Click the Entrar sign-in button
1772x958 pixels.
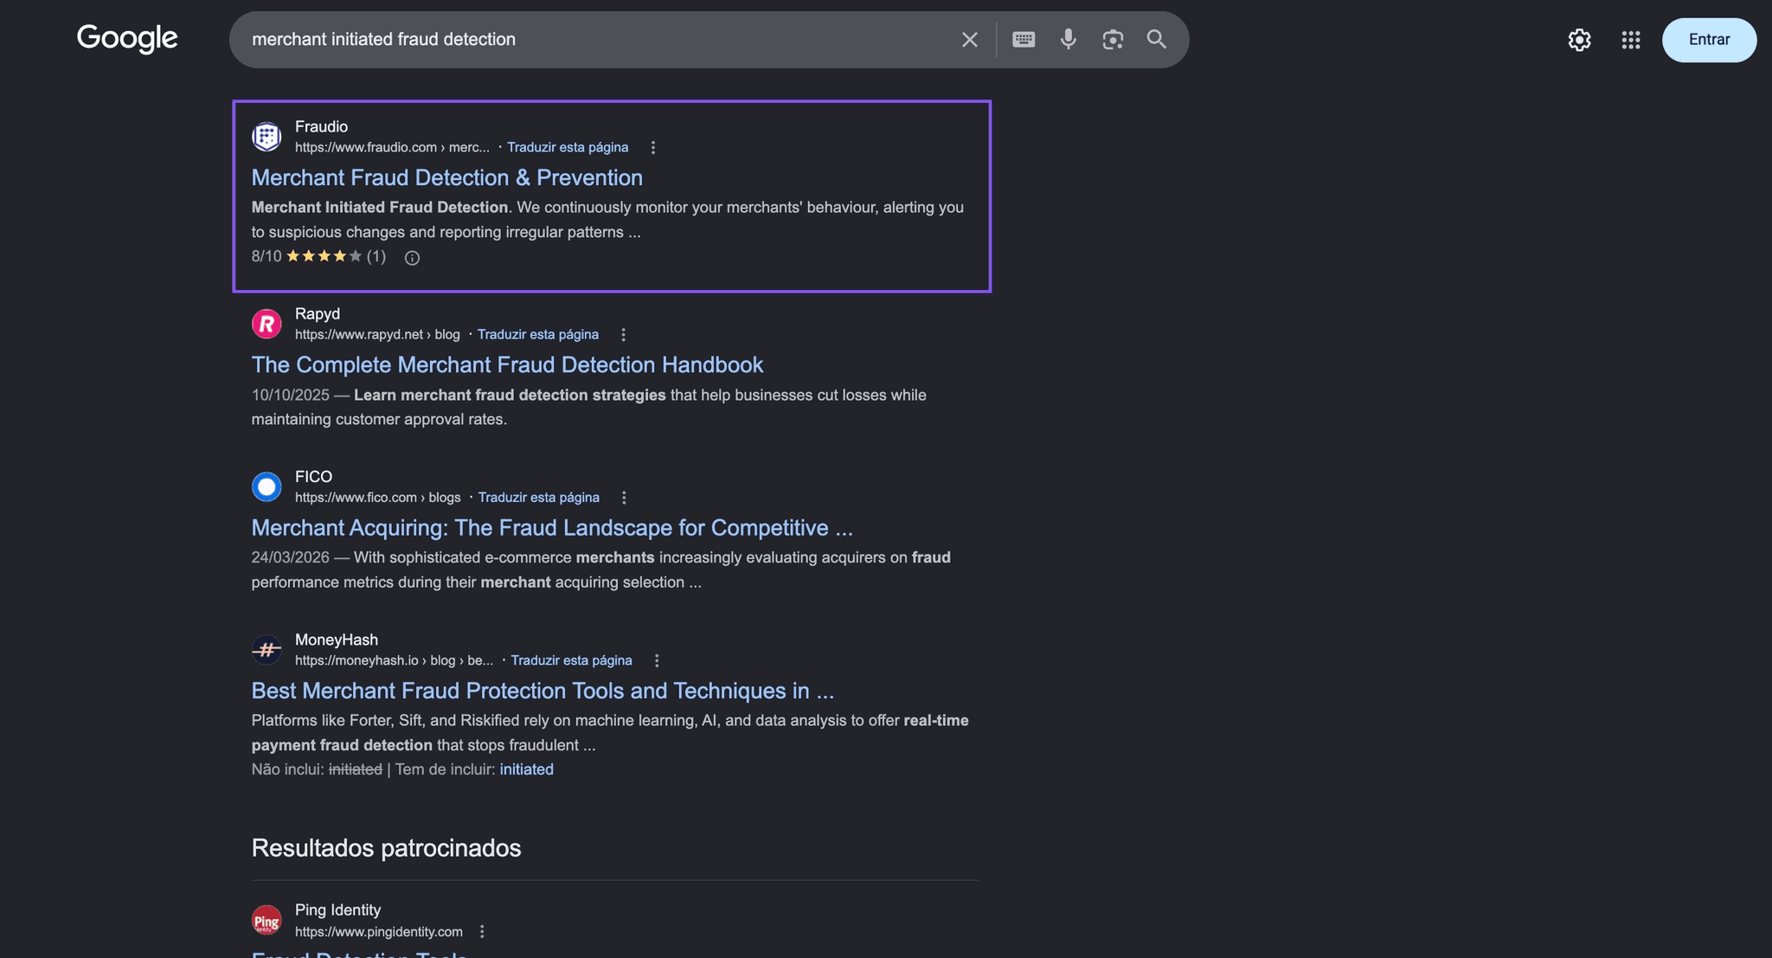coord(1709,40)
